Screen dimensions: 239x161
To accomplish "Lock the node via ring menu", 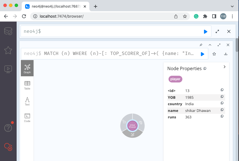I will (124, 121).
